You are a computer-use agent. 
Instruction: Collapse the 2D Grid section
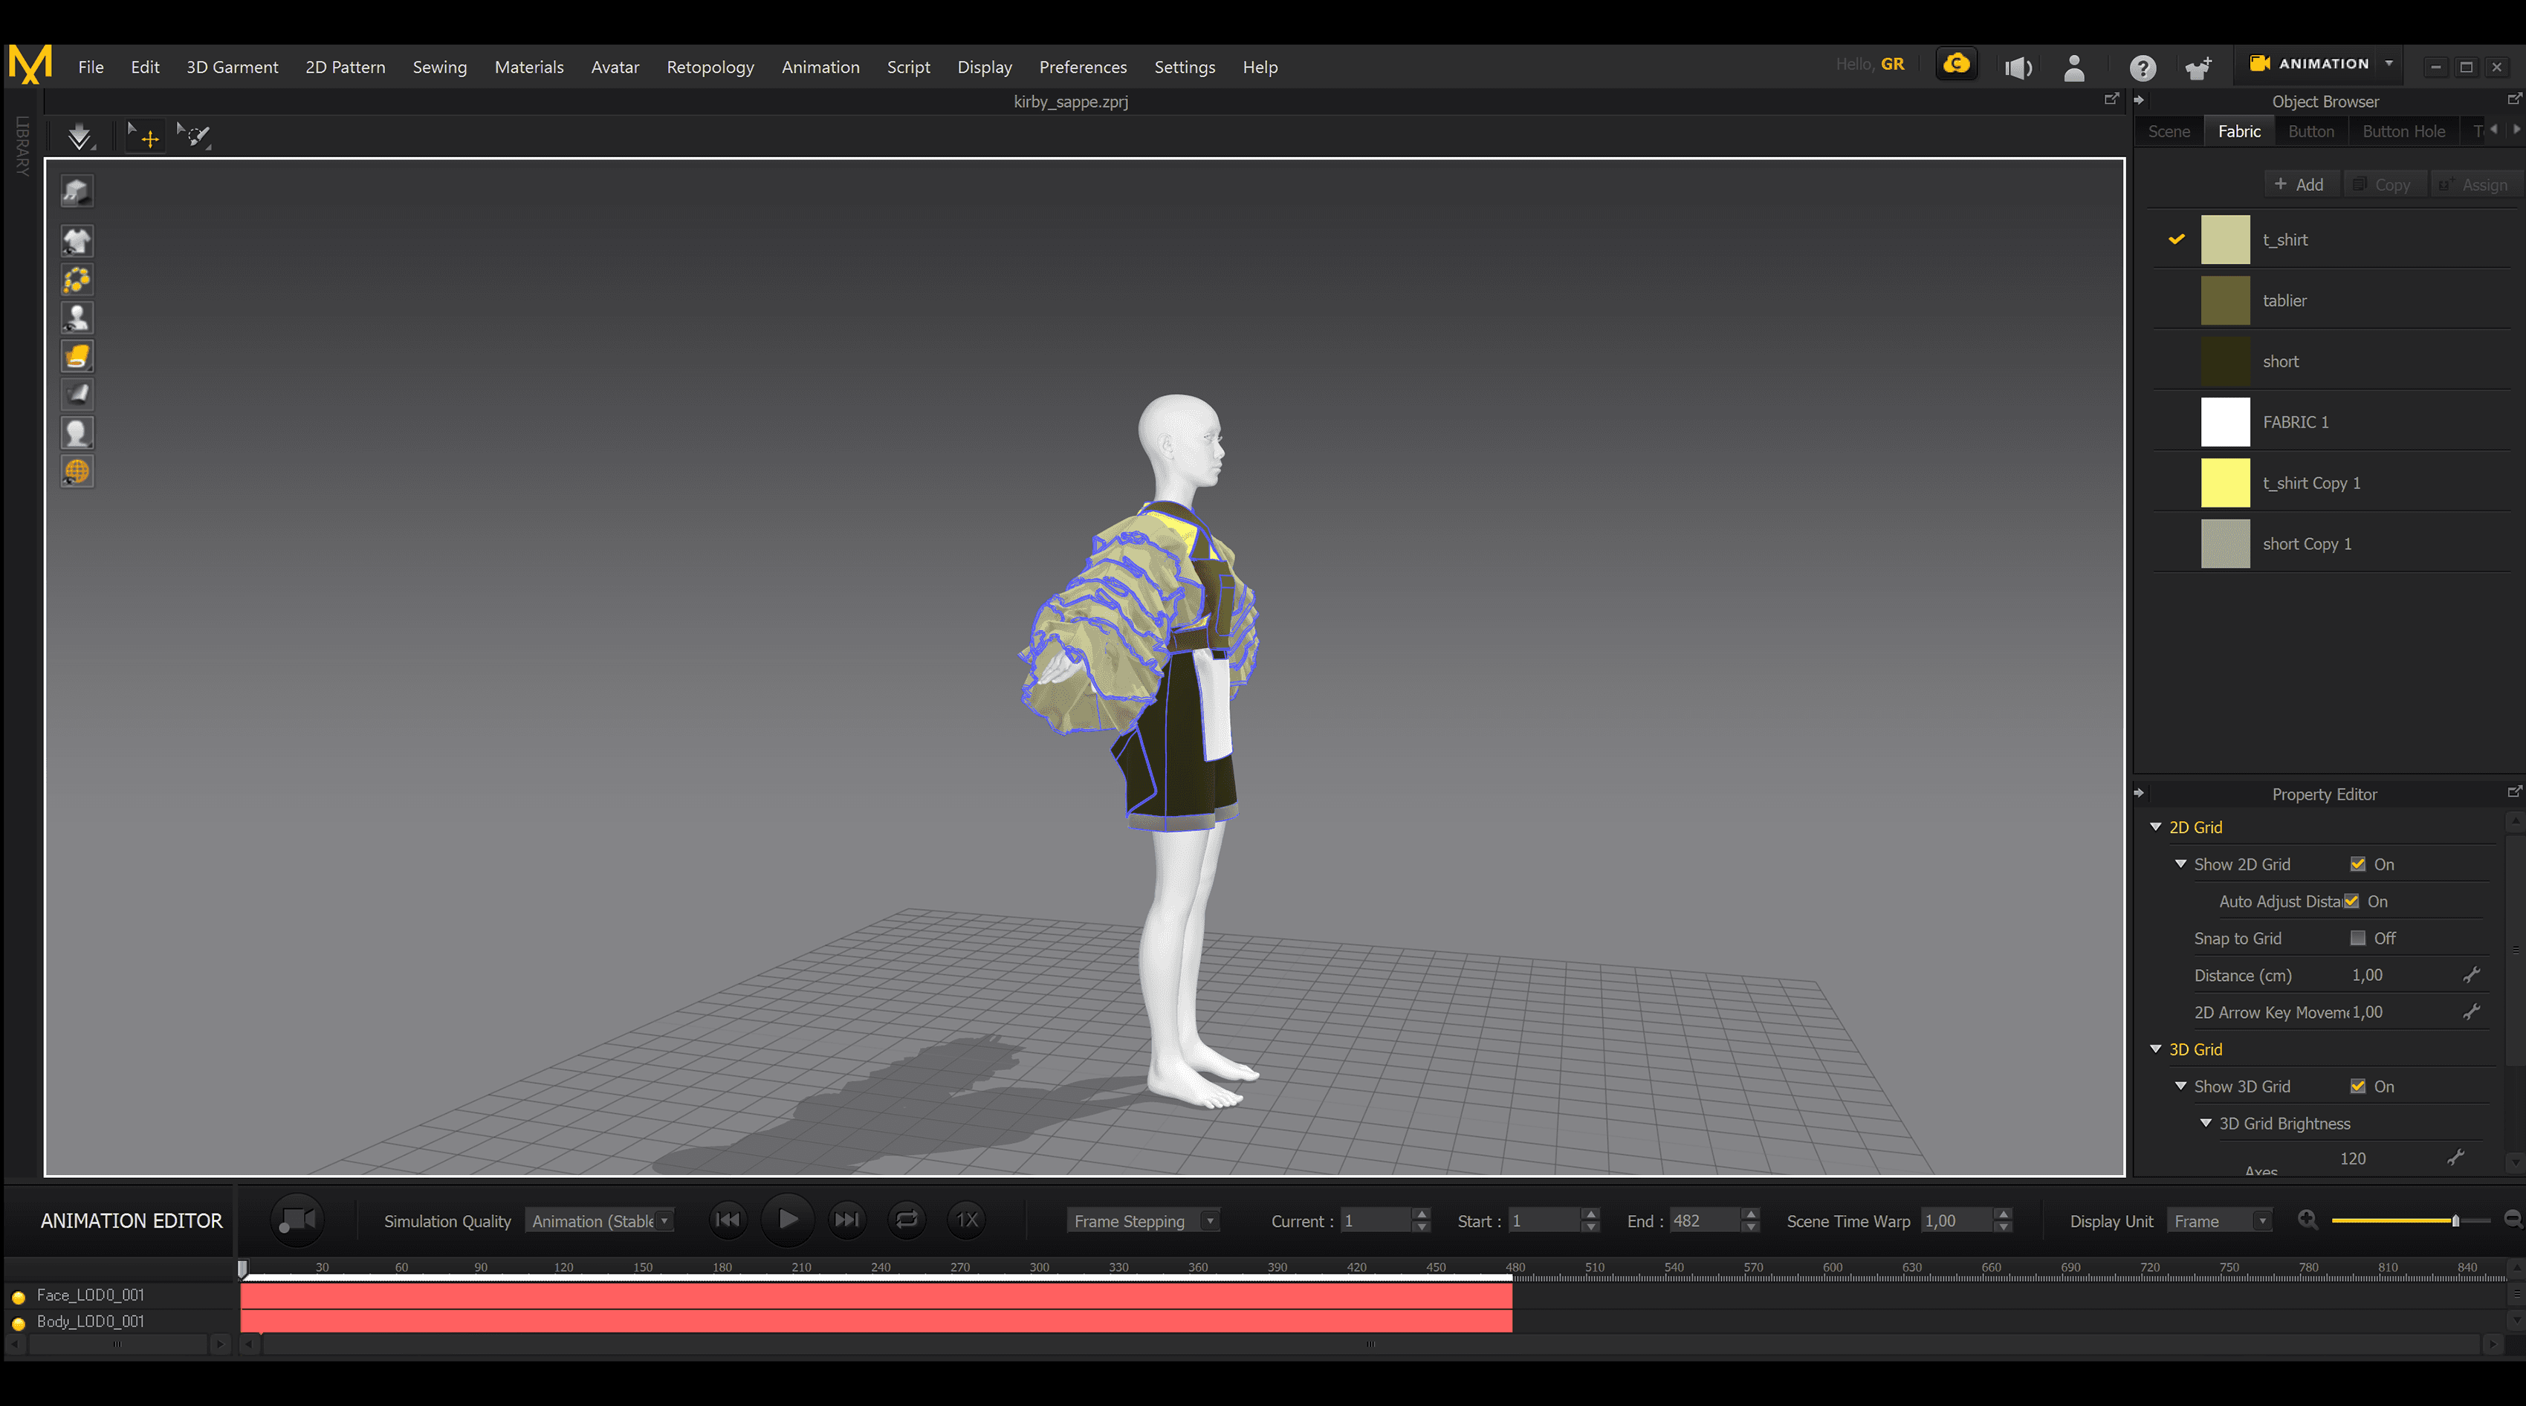tap(2155, 826)
